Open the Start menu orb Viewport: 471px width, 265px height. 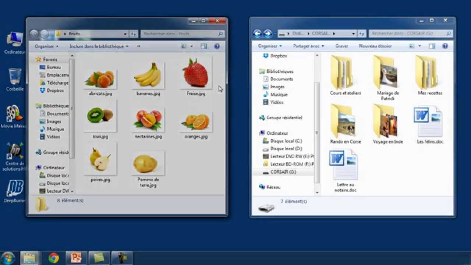(x=8, y=258)
